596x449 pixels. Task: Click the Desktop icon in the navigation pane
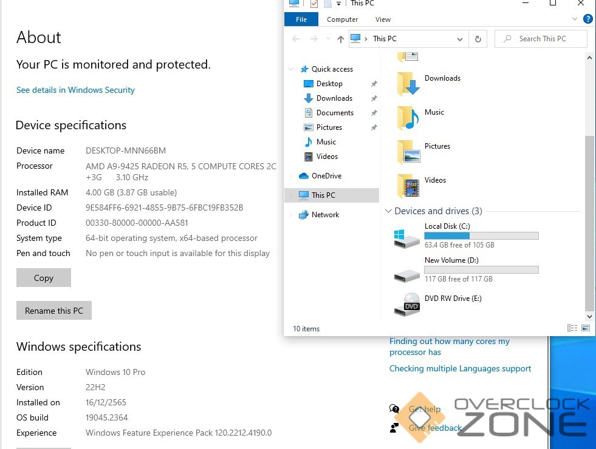point(308,84)
